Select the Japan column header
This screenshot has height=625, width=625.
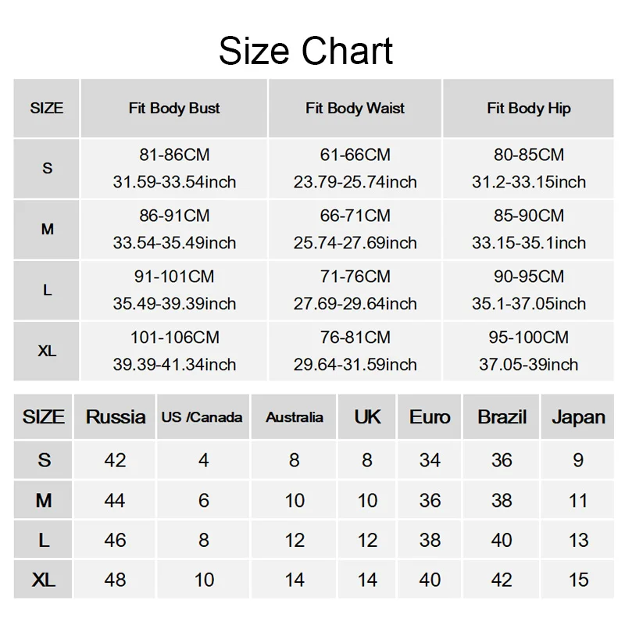[x=577, y=417]
